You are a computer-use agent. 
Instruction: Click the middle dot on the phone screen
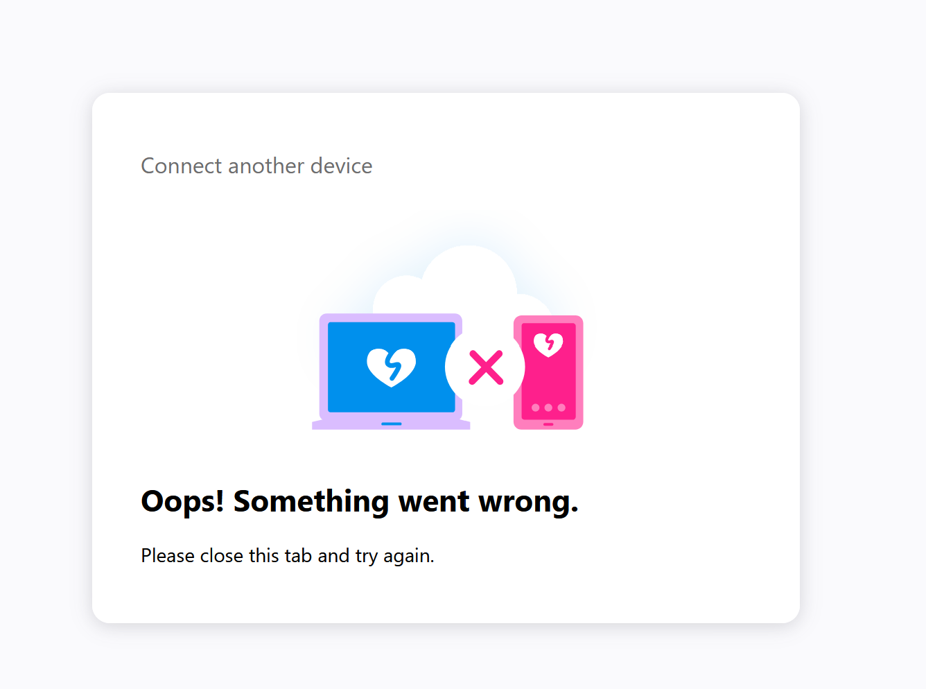coord(548,408)
